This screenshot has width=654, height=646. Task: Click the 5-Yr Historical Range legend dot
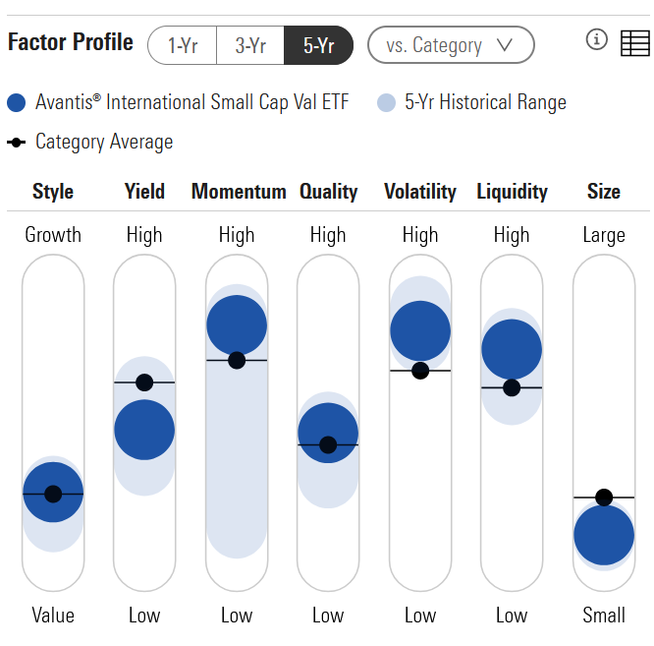click(x=386, y=103)
